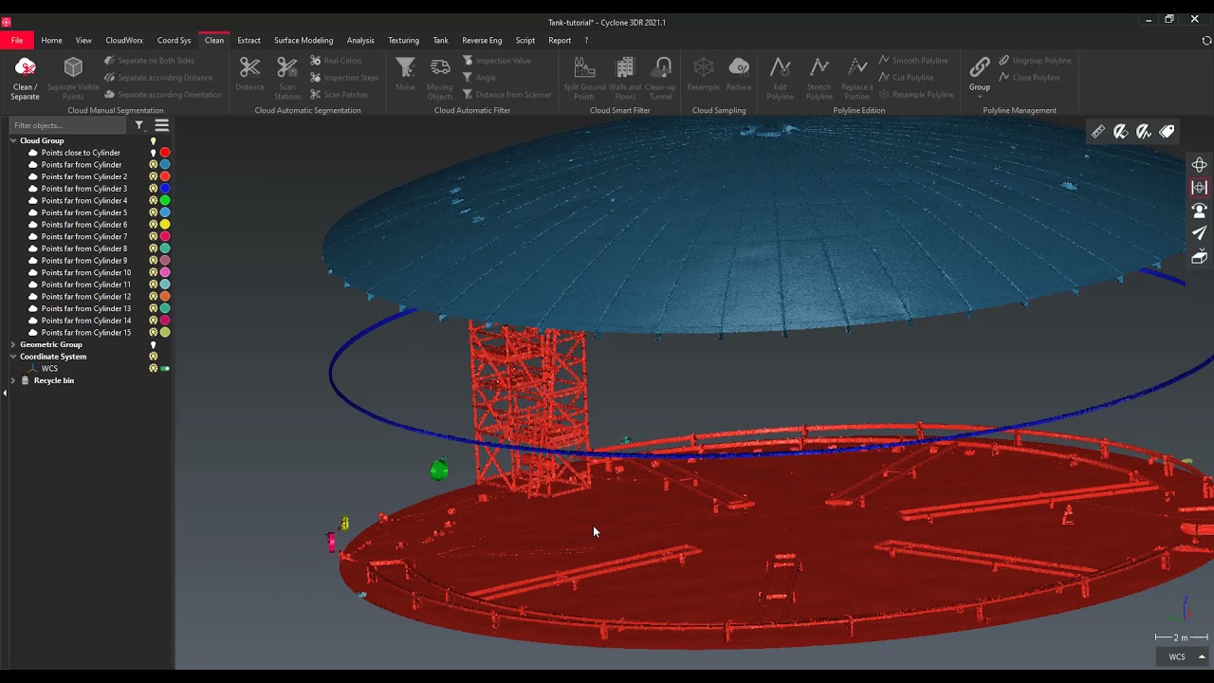Collapse the Cloud Group tree node
1214x683 pixels.
coord(13,140)
